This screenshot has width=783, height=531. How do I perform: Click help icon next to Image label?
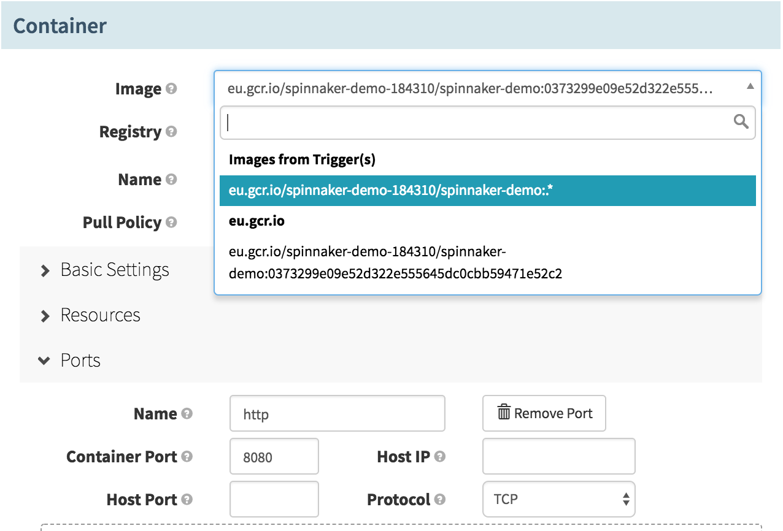pos(172,89)
